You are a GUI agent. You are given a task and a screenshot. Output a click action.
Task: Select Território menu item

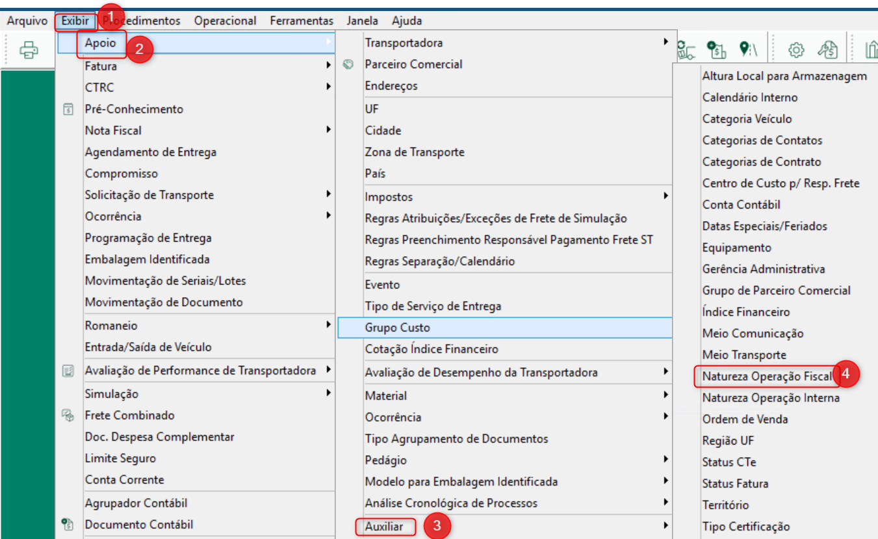click(x=726, y=505)
